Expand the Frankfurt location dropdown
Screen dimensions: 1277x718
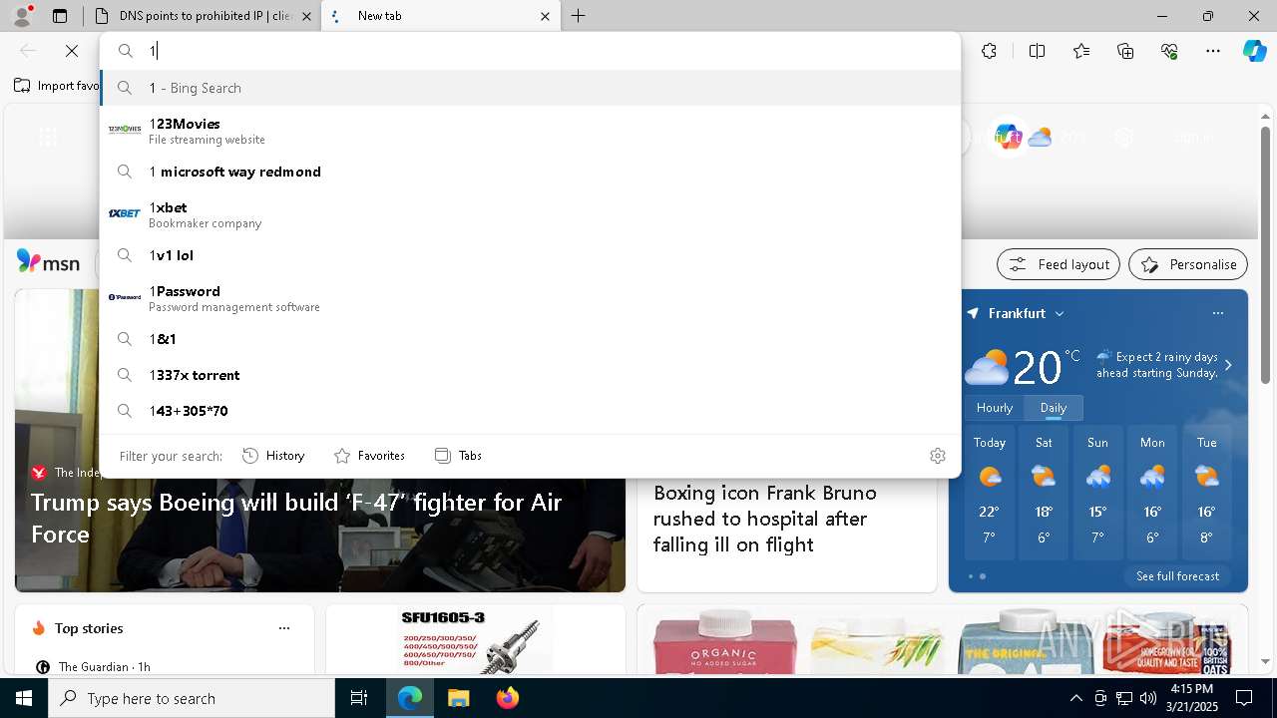click(1060, 313)
